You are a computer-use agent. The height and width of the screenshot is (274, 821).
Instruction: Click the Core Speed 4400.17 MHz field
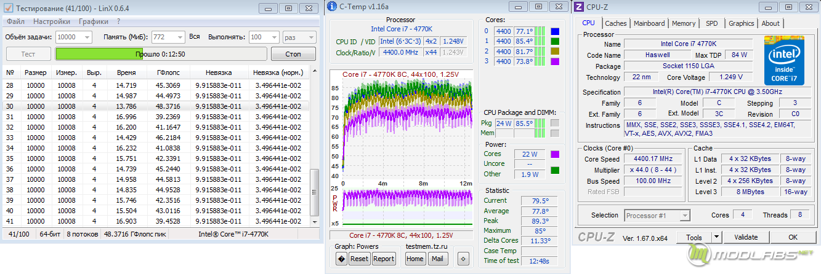click(652, 159)
